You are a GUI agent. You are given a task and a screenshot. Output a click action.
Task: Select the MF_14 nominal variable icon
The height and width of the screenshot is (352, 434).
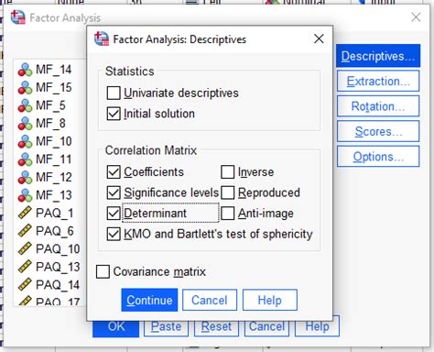pos(25,70)
